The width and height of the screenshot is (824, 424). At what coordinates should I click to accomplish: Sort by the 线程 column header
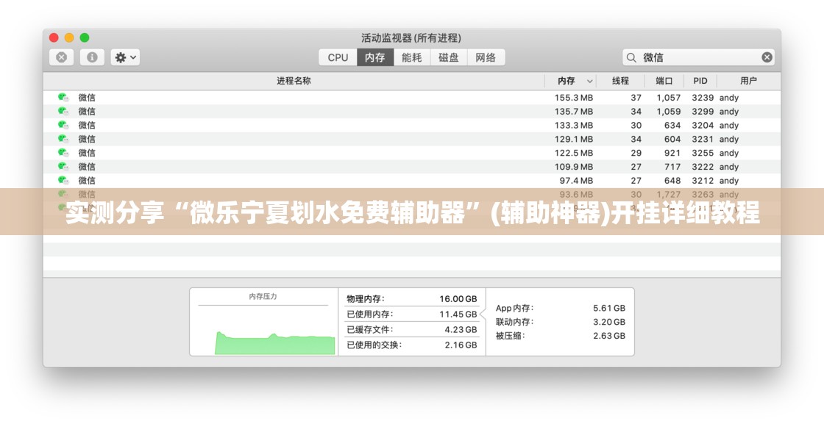621,81
